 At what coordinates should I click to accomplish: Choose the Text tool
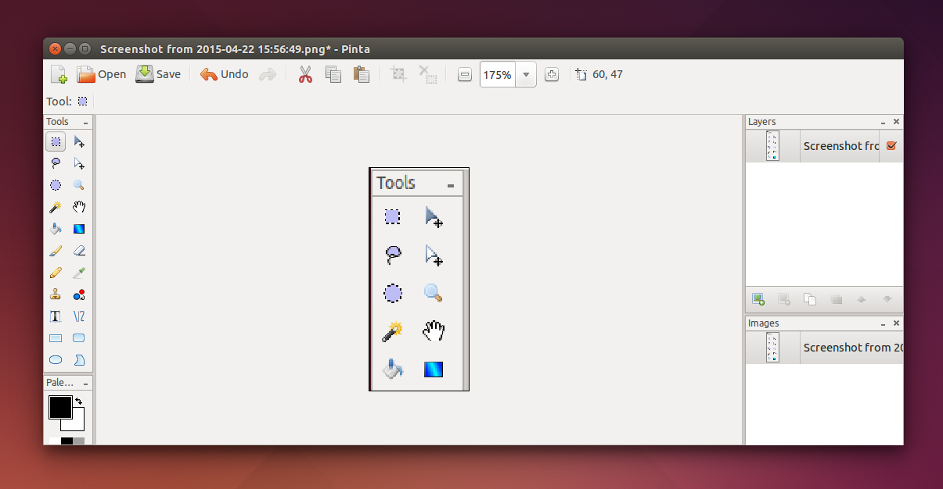click(x=56, y=316)
